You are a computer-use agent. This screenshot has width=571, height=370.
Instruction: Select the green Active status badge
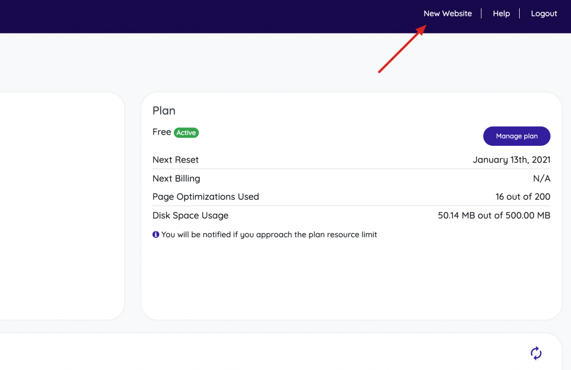tap(186, 132)
